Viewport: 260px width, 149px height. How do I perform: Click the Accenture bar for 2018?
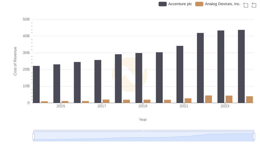tap(118, 79)
